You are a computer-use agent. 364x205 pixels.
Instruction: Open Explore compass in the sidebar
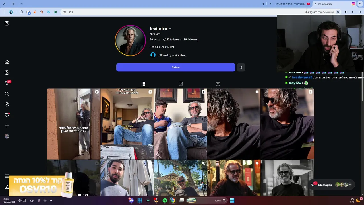[x=7, y=104]
